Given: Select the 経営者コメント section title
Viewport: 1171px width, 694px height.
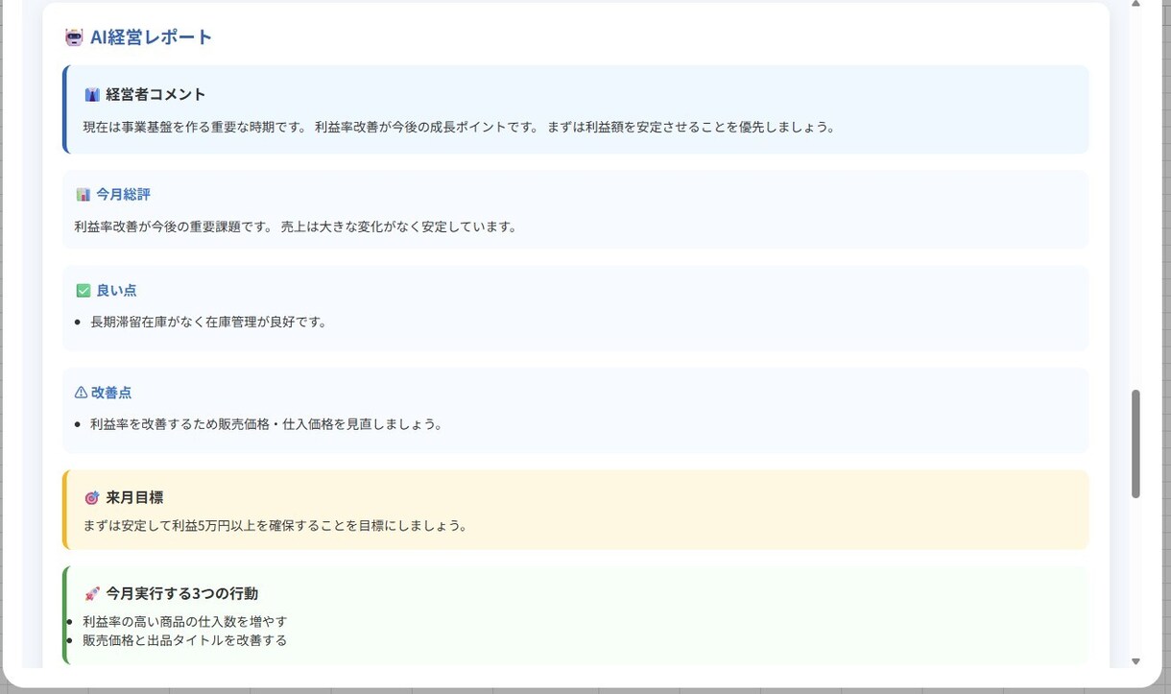Looking at the screenshot, I should tap(155, 94).
